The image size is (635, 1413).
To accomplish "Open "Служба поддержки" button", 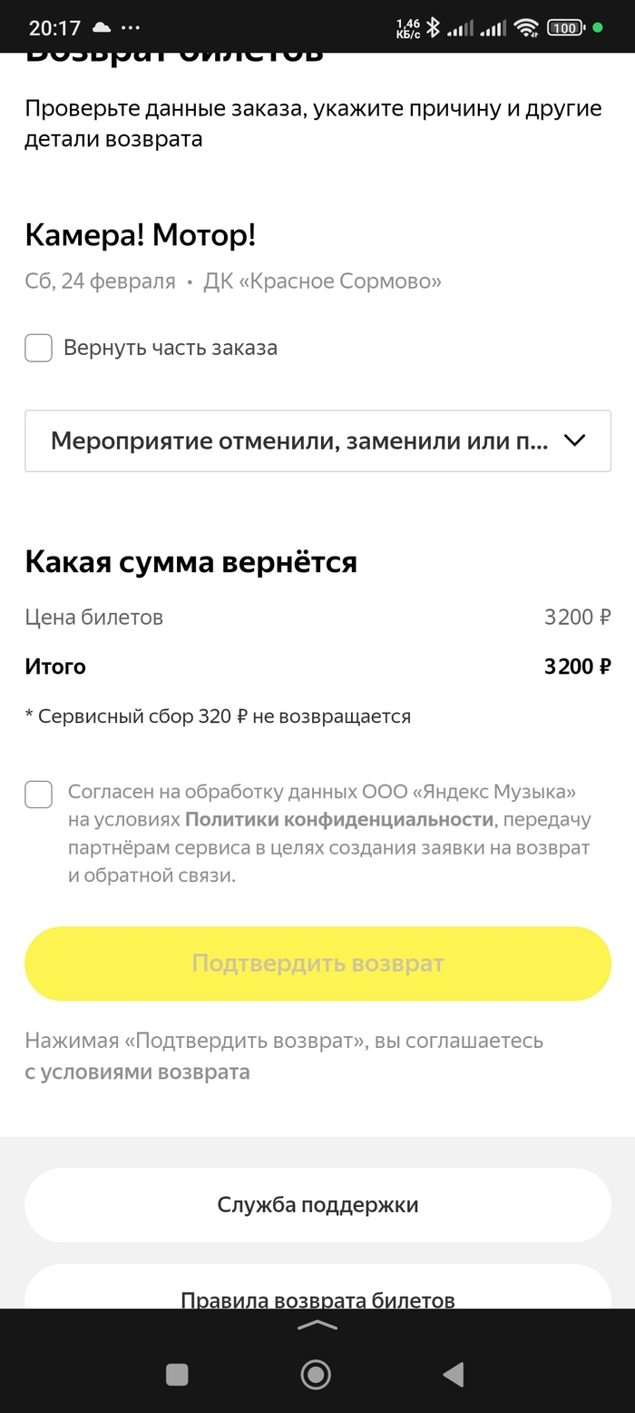I will (x=317, y=1205).
